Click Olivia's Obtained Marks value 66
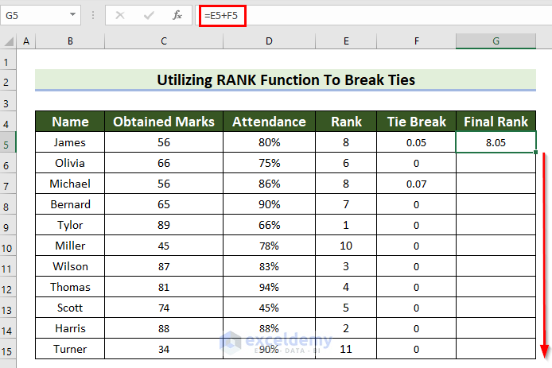Image resolution: width=552 pixels, height=368 pixels. click(164, 163)
